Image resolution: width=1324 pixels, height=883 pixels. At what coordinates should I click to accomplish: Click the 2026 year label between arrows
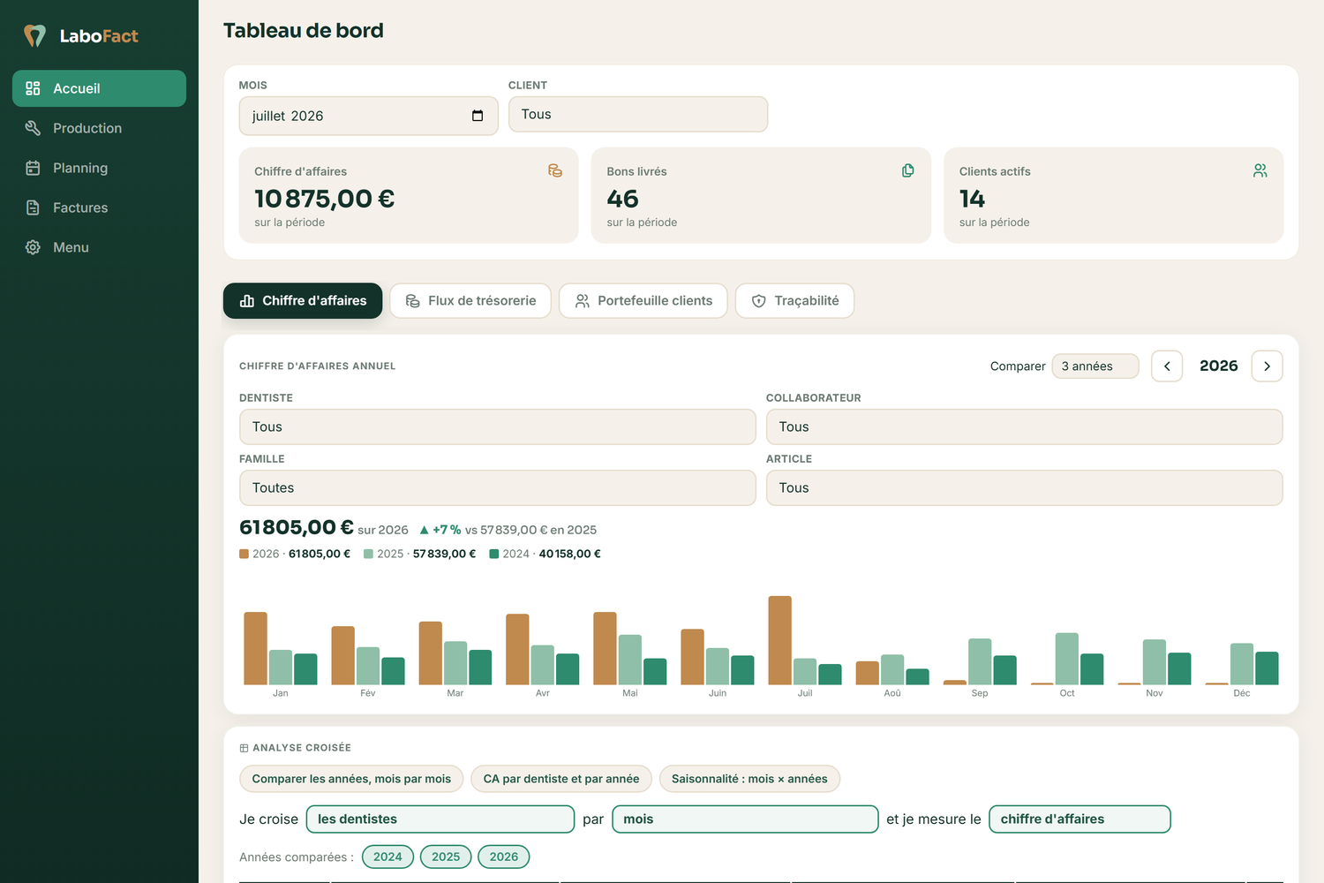1218,366
